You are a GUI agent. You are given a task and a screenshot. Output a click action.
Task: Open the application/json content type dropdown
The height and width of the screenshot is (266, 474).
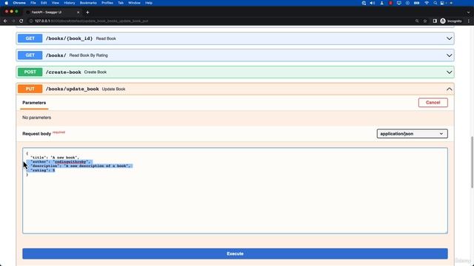tap(412, 134)
